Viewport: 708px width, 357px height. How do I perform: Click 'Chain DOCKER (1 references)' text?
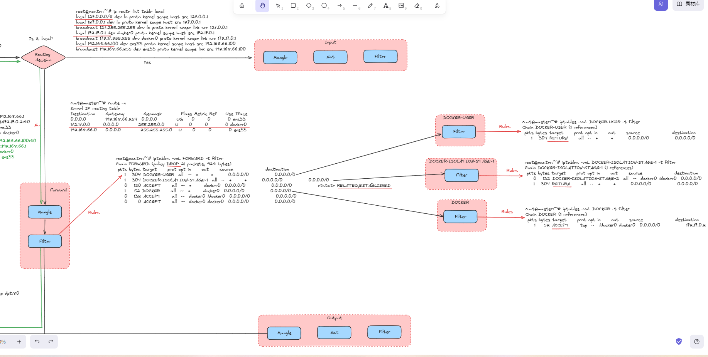[556, 215]
